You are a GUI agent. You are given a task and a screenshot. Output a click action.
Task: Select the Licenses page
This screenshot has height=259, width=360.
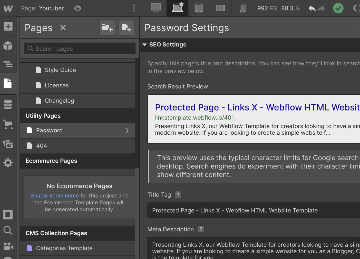click(77, 85)
